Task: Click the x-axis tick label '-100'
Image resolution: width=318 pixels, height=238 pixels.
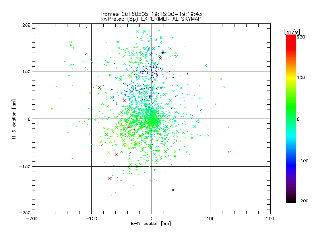Action: [x=91, y=219]
